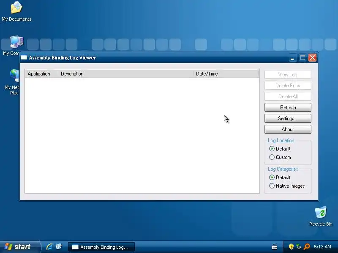Click the security shield tray icon
The width and height of the screenshot is (338, 253).
click(291, 247)
